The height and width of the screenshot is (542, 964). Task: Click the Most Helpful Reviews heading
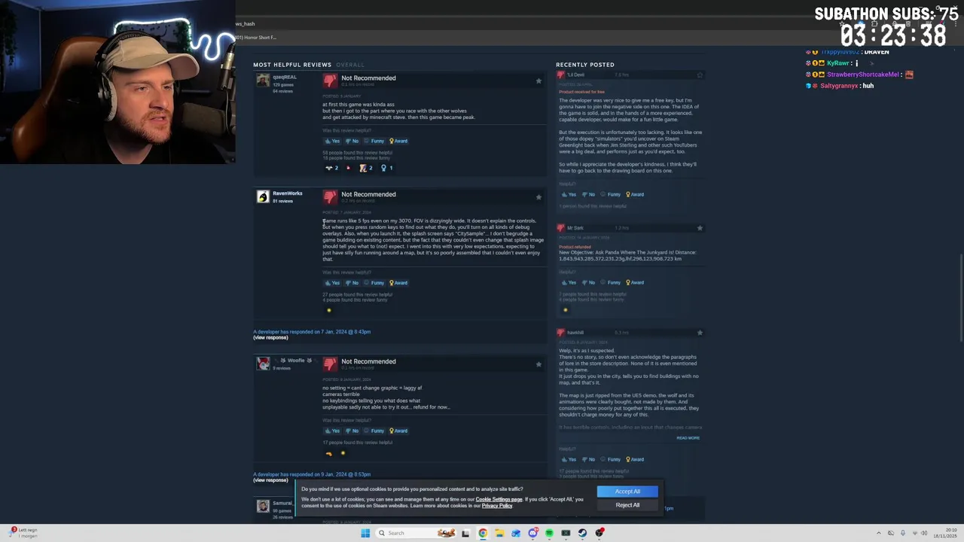click(292, 65)
